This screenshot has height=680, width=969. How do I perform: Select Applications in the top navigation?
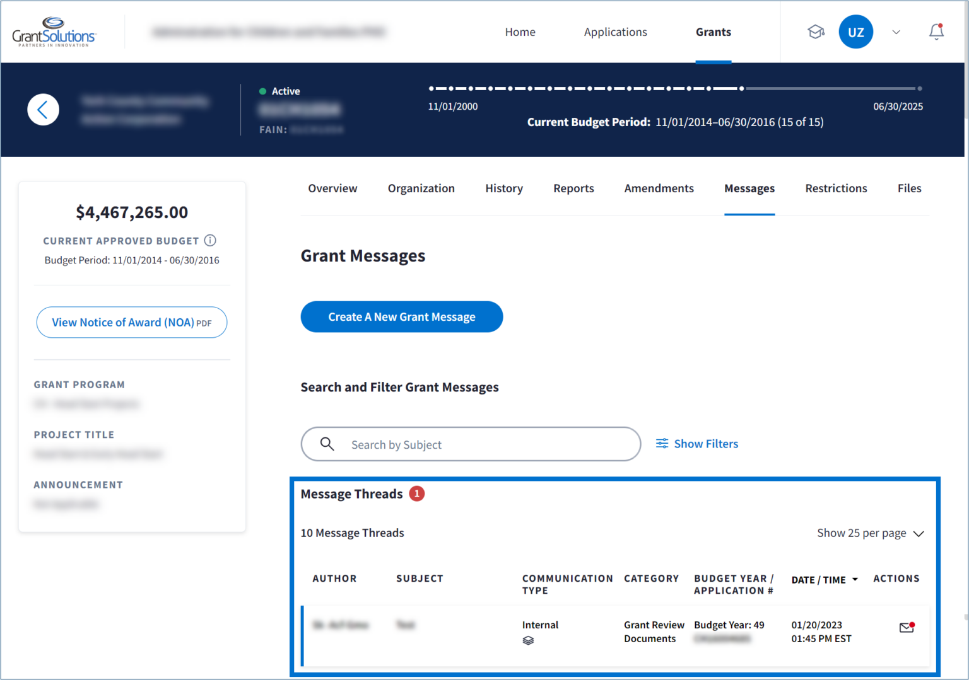(x=615, y=32)
